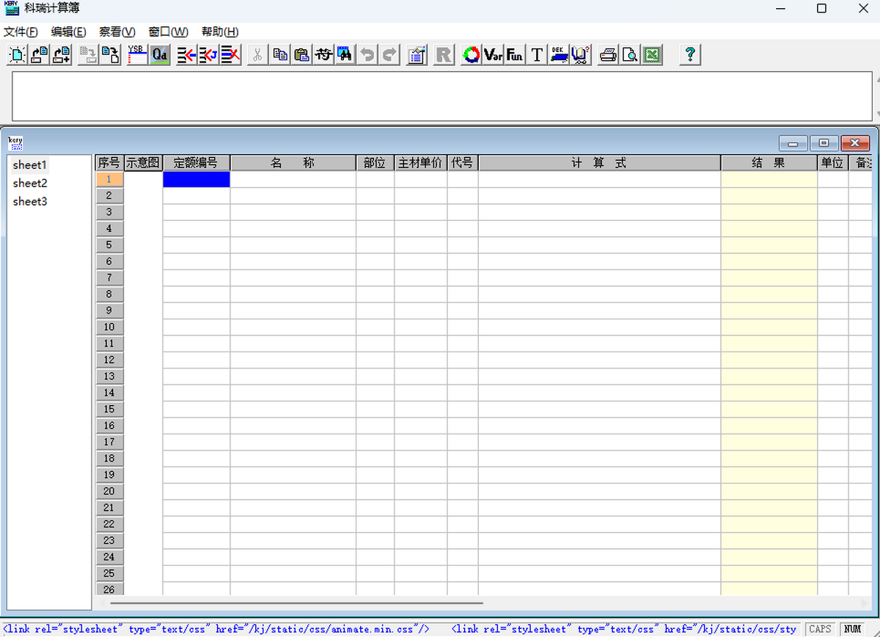Click the colored circular arrows icon
This screenshot has width=880, height=637.
pos(471,54)
